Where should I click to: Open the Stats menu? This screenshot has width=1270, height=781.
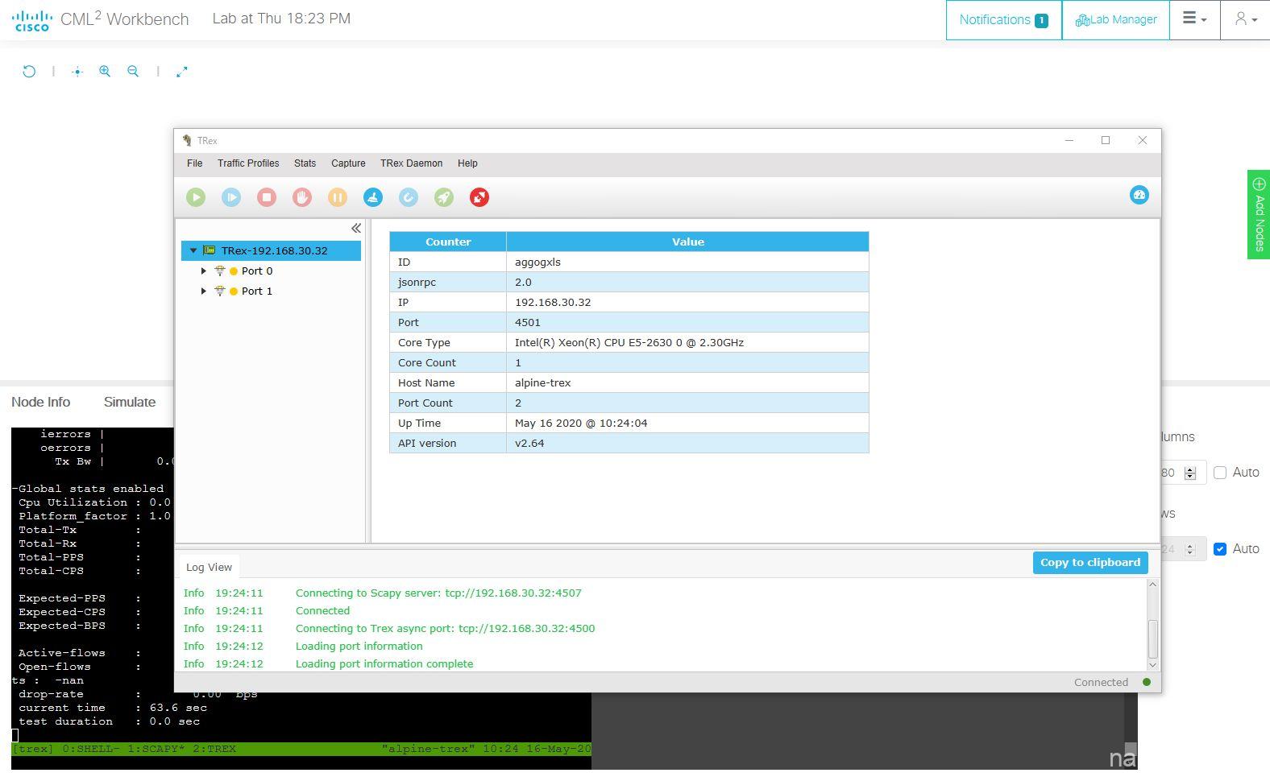coord(305,163)
